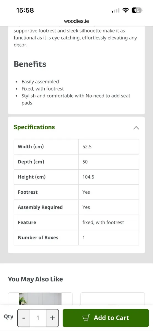Tap the woodies.ie address bar
Image resolution: width=153 pixels, height=331 pixels.
76,21
